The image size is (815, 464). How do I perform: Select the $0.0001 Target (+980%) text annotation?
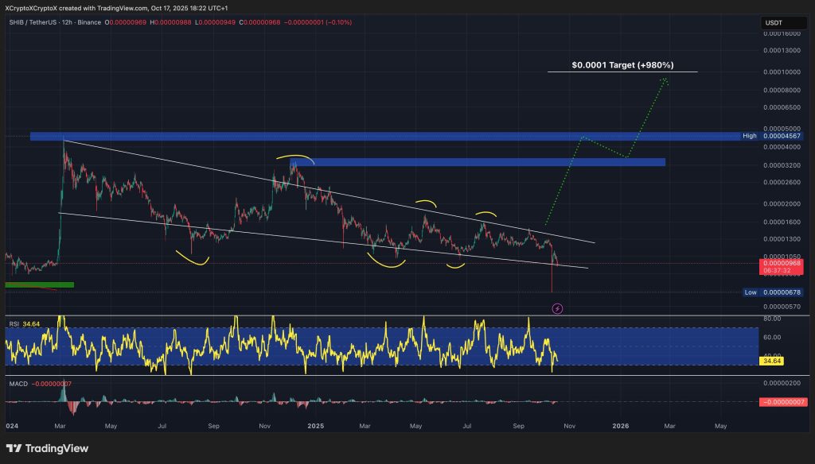[x=622, y=66]
